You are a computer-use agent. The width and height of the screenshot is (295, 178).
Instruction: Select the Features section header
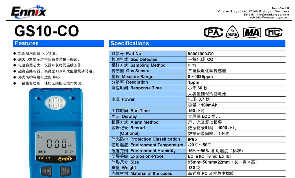pyautogui.click(x=58, y=43)
